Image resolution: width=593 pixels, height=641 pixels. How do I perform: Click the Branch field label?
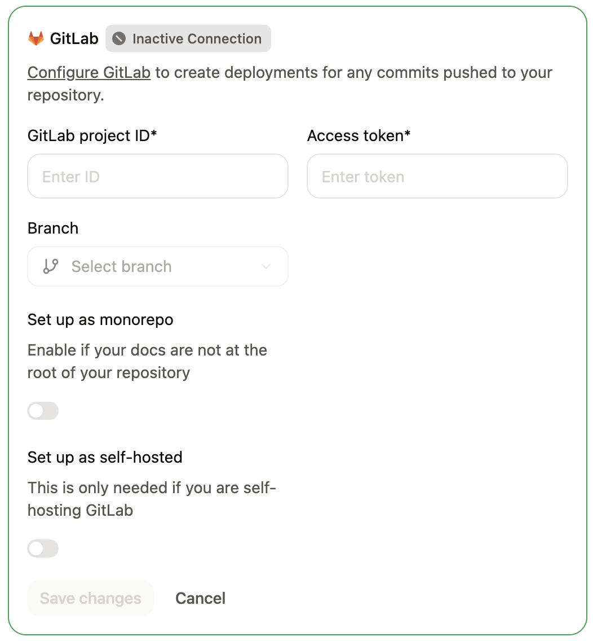pos(52,228)
